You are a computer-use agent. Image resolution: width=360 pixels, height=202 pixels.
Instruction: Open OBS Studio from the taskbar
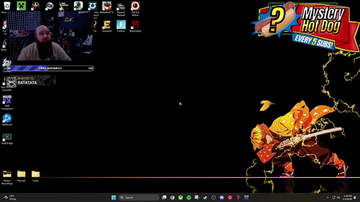coord(213,198)
